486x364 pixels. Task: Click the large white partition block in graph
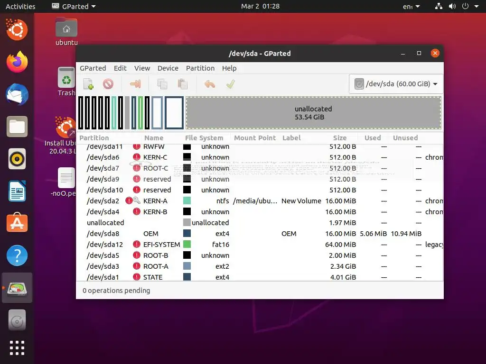174,113
